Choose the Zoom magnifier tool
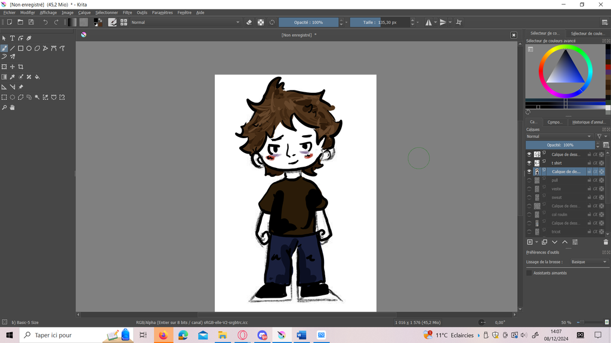Screen dimensions: 611x343 (x=4, y=108)
